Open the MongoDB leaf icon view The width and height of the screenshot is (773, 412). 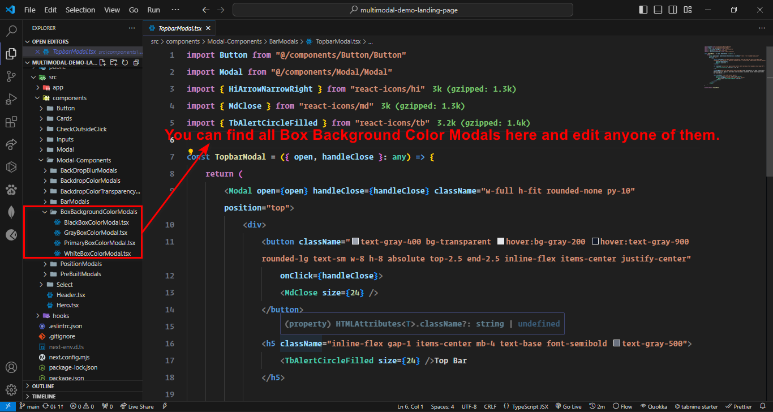tap(11, 212)
